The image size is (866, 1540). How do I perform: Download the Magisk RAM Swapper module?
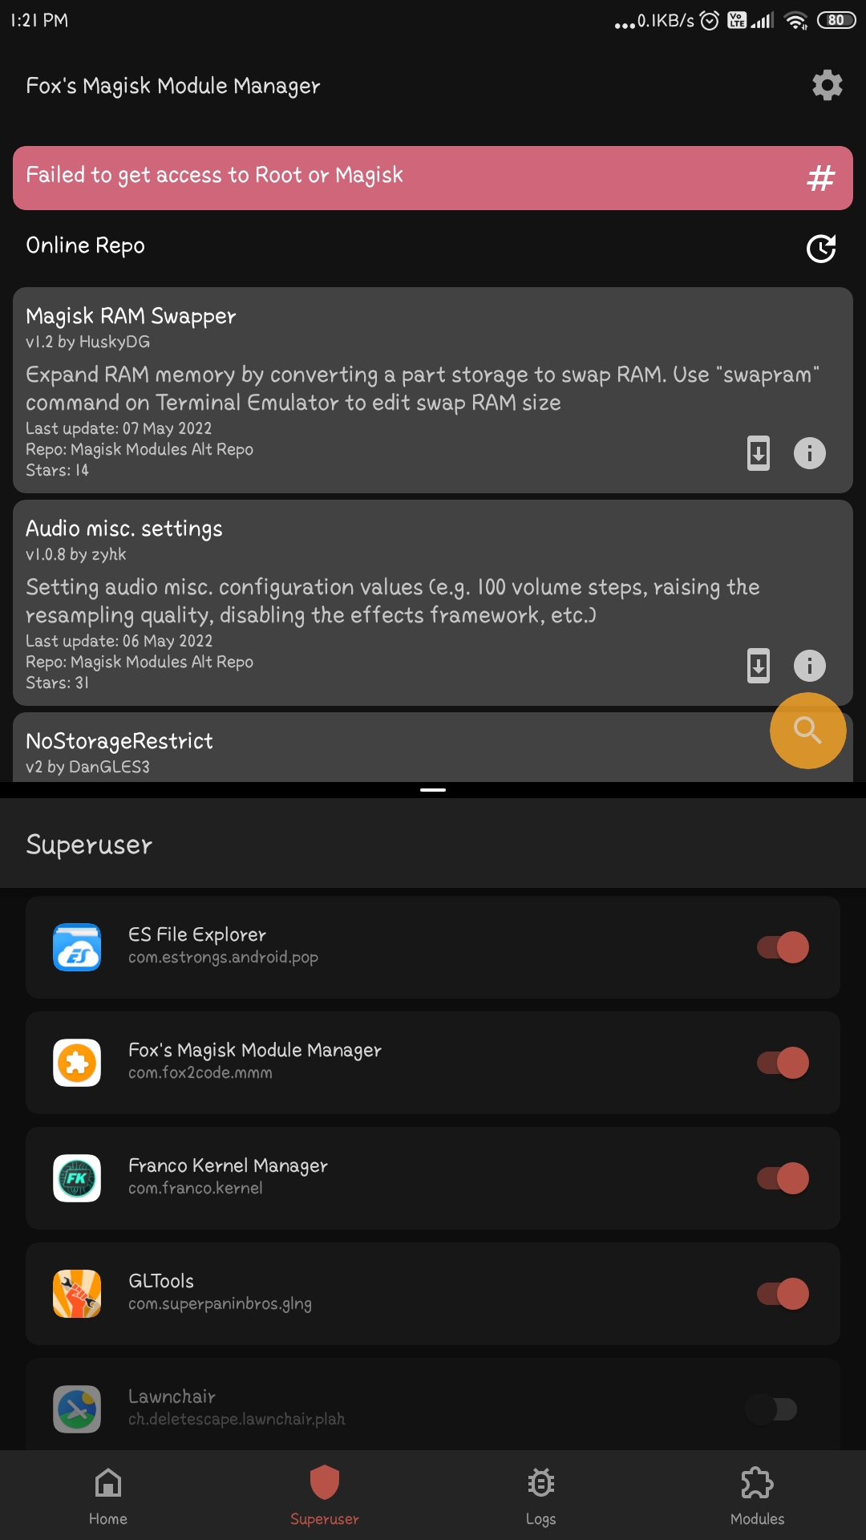tap(757, 453)
